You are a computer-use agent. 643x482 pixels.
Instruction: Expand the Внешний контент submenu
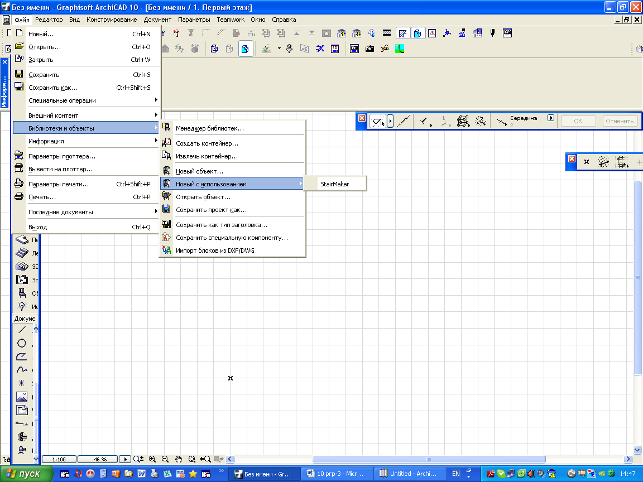point(87,115)
